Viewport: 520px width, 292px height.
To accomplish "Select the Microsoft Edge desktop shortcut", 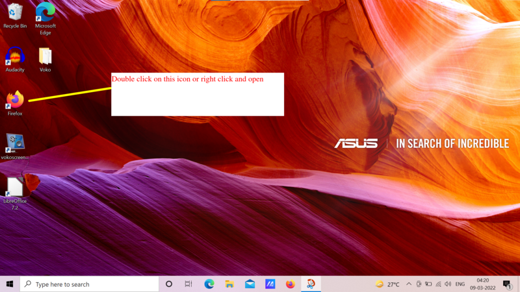I will [45, 19].
